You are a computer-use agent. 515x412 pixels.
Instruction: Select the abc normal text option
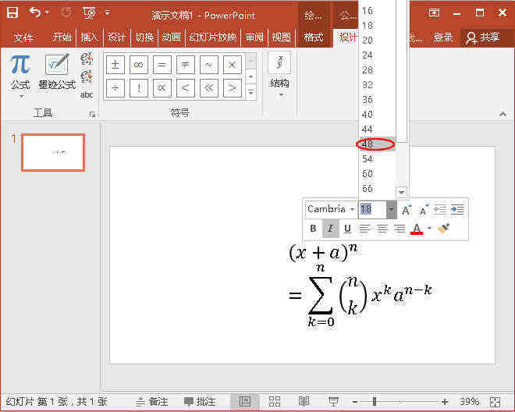pos(87,94)
